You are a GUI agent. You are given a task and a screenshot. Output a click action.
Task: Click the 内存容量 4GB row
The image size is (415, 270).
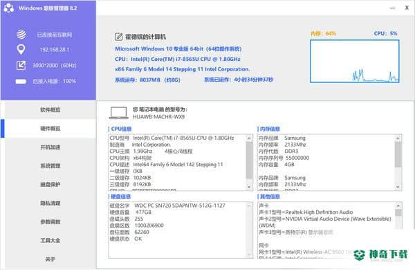276,165
